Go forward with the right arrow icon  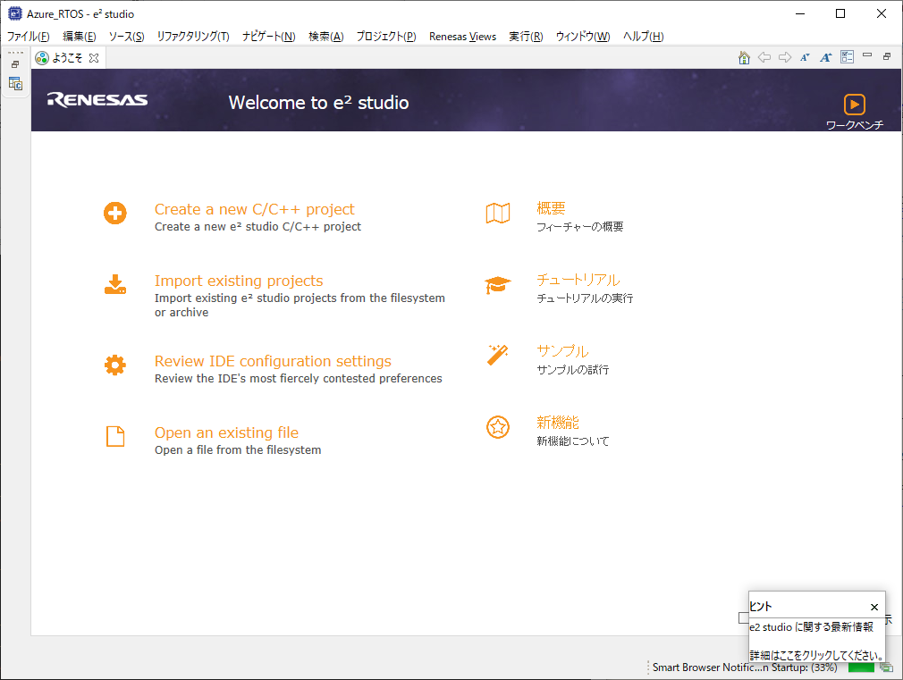[x=785, y=57]
